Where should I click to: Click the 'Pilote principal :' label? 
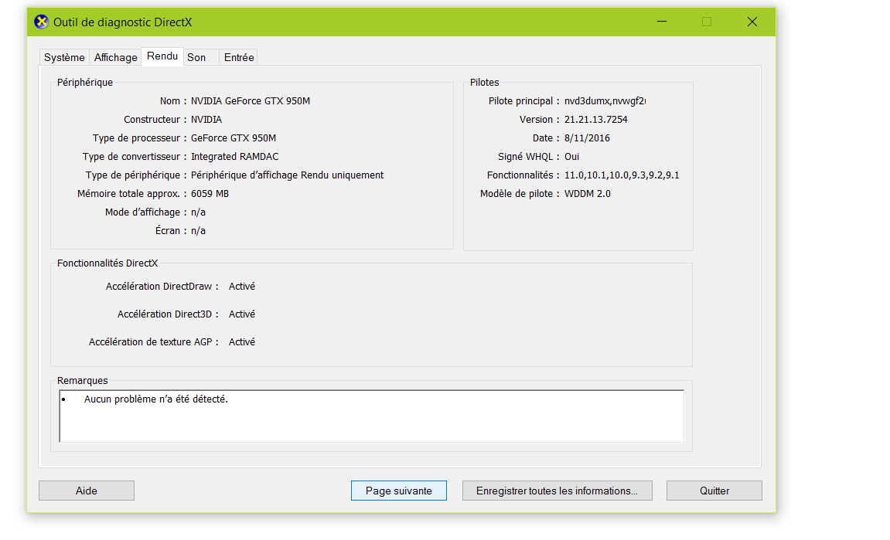pyautogui.click(x=523, y=101)
